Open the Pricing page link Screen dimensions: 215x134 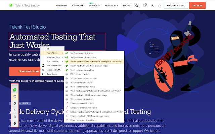(x=126, y=5)
